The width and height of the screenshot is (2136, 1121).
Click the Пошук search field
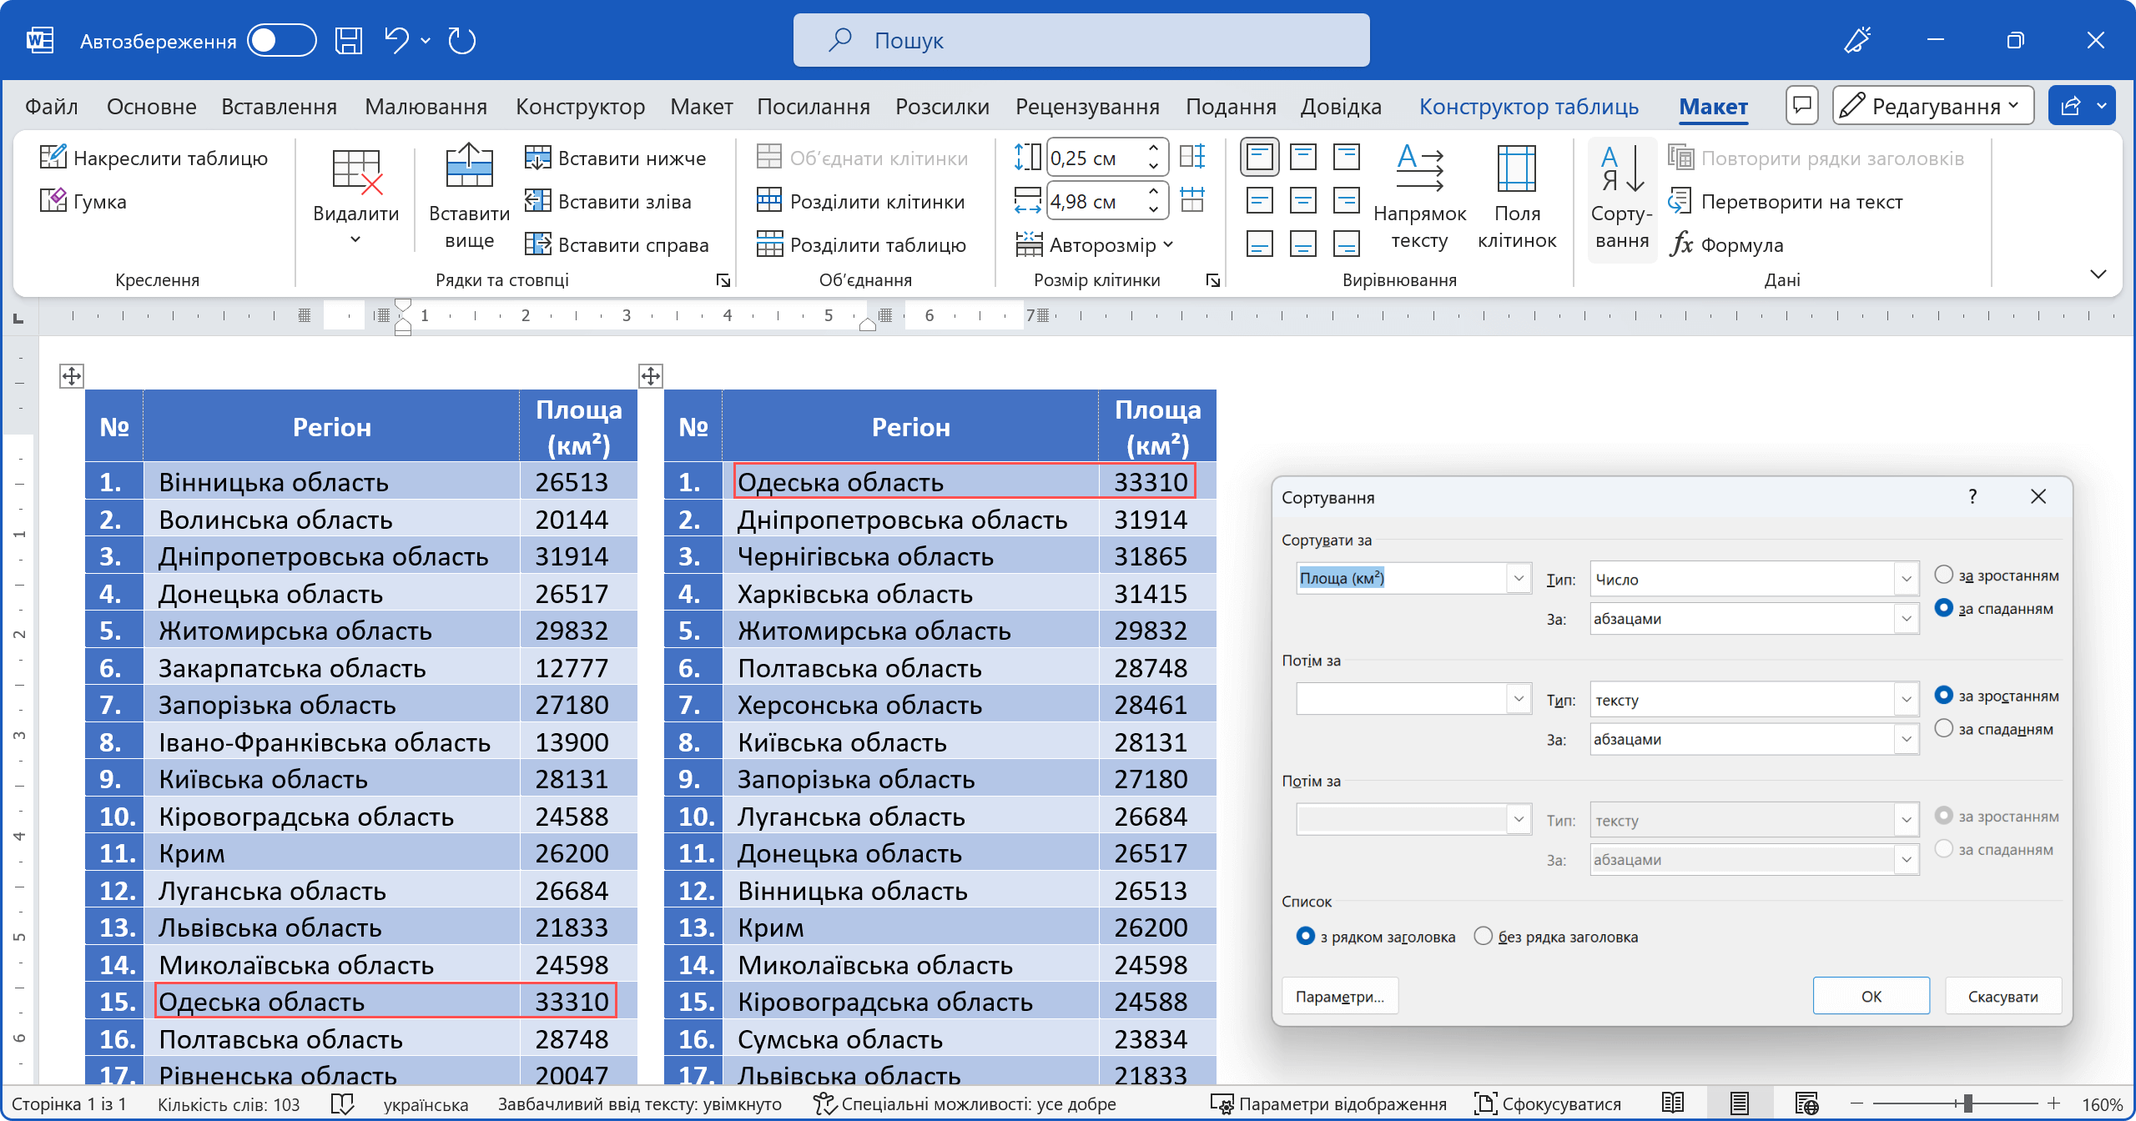click(1081, 40)
